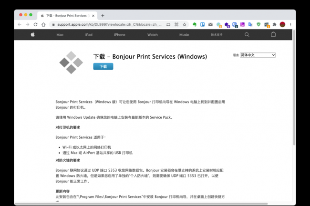Click the horizontal scrollbar at bottom
The height and width of the screenshot is (206, 310).
pos(141,204)
